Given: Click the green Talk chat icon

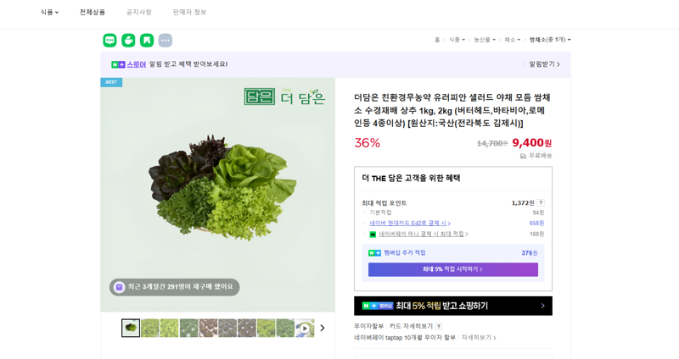Looking at the screenshot, I should click(110, 40).
